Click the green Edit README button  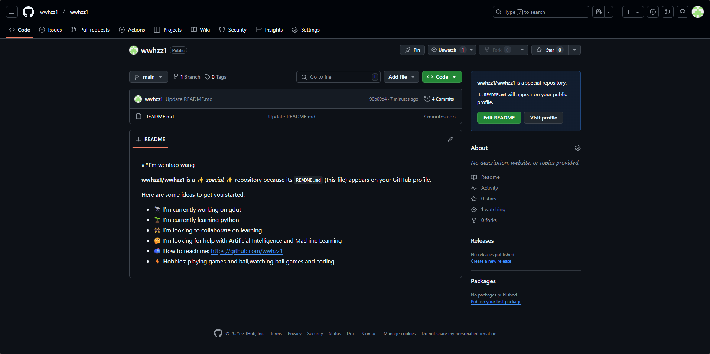(499, 118)
